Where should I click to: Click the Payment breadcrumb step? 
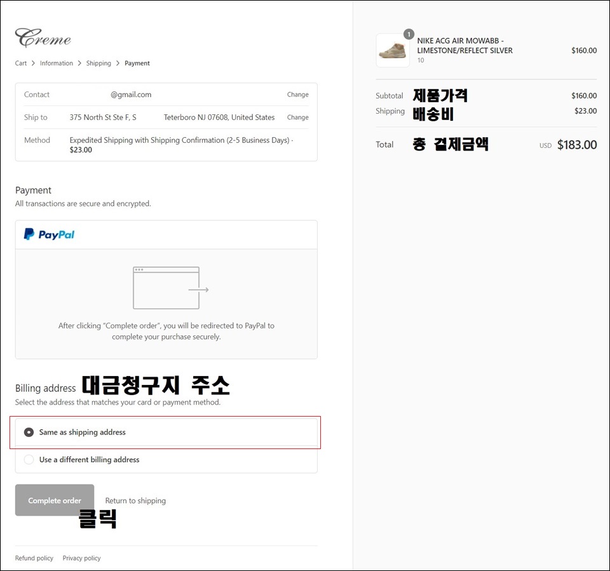(x=137, y=63)
